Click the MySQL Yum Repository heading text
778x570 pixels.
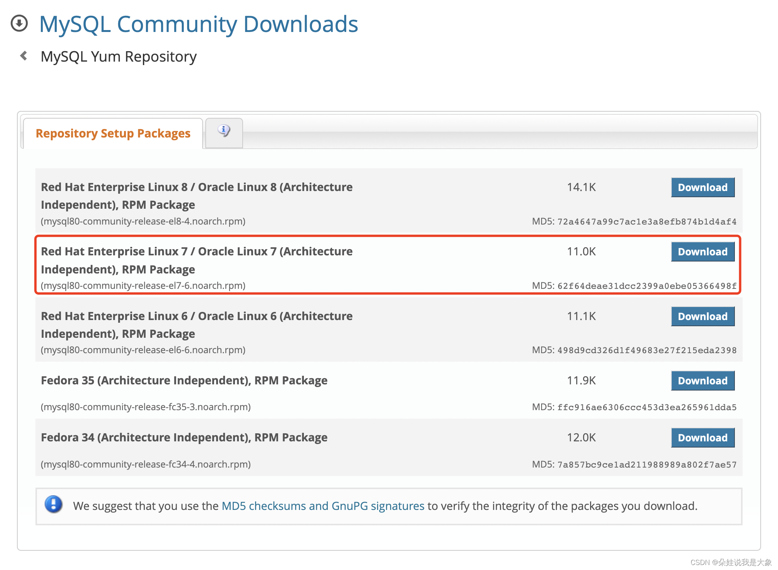click(119, 57)
